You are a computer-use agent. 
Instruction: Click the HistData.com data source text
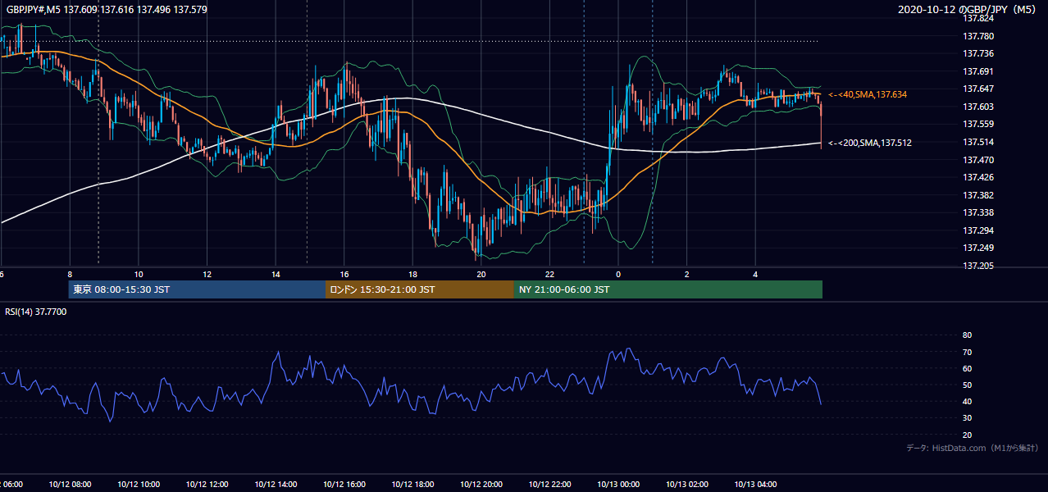click(973, 448)
